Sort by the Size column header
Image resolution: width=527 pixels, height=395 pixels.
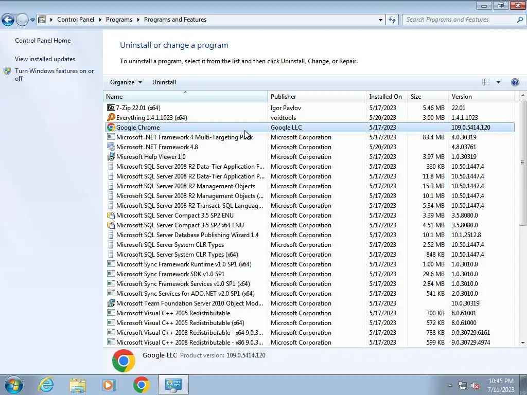click(428, 96)
